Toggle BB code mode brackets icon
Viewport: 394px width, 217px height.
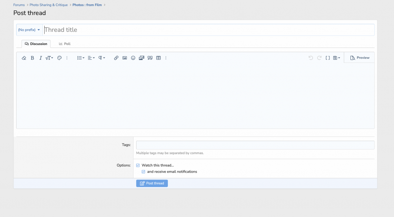[328, 58]
